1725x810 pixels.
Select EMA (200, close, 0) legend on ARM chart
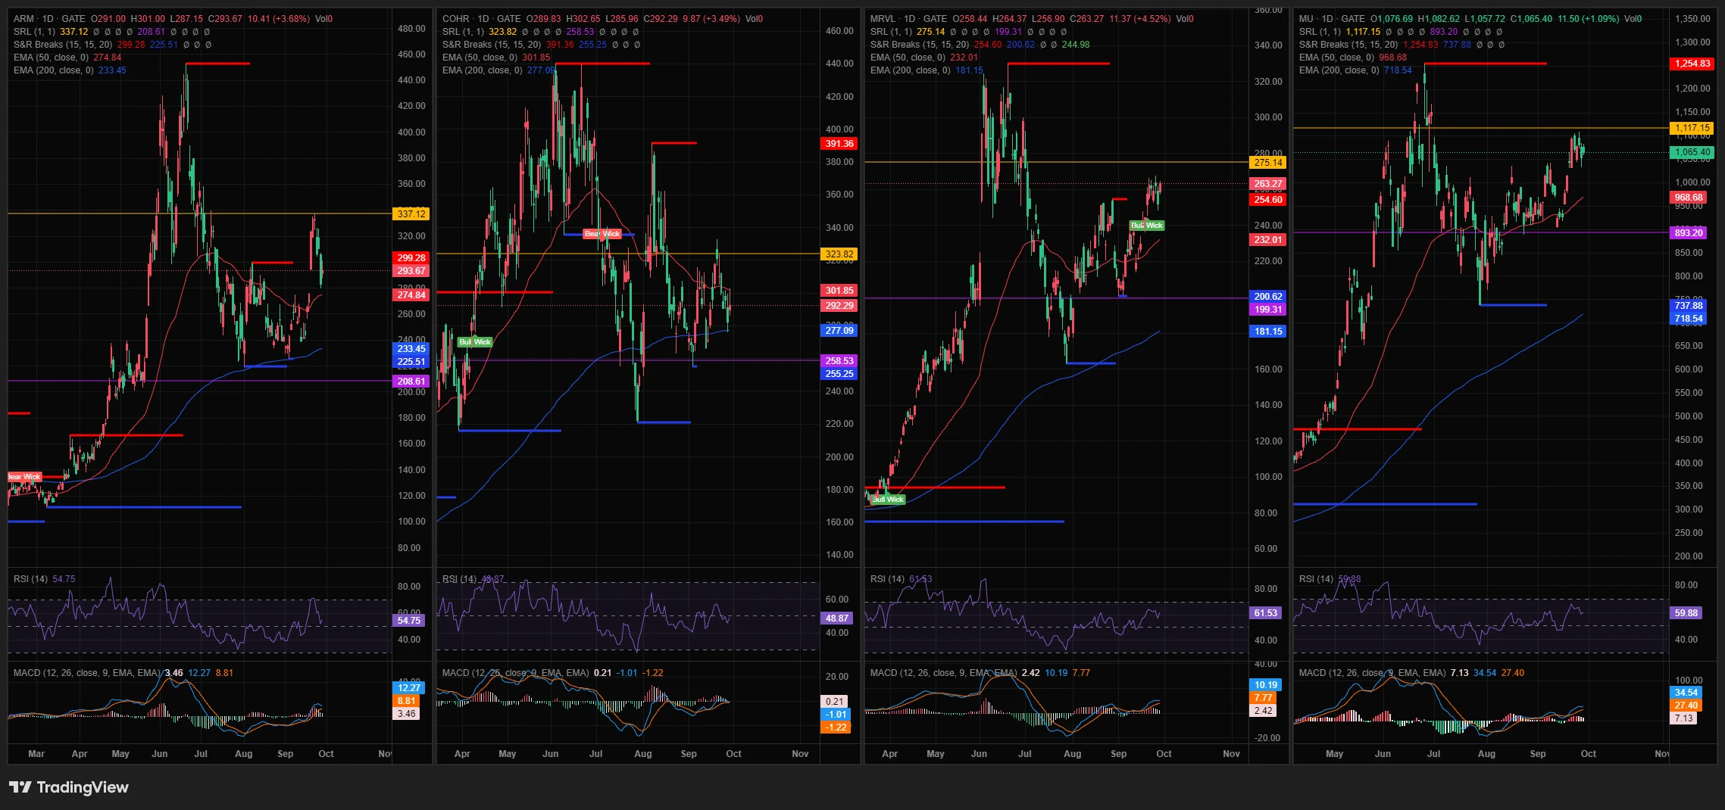tap(54, 70)
